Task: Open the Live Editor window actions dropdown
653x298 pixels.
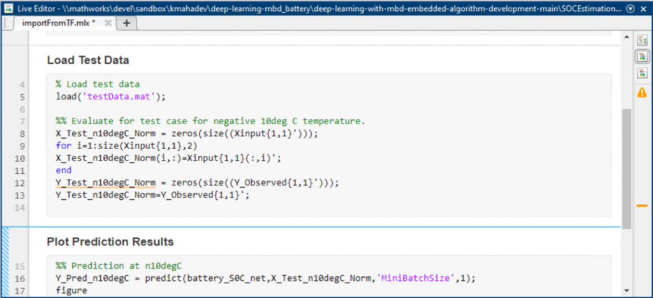Action: [630, 9]
